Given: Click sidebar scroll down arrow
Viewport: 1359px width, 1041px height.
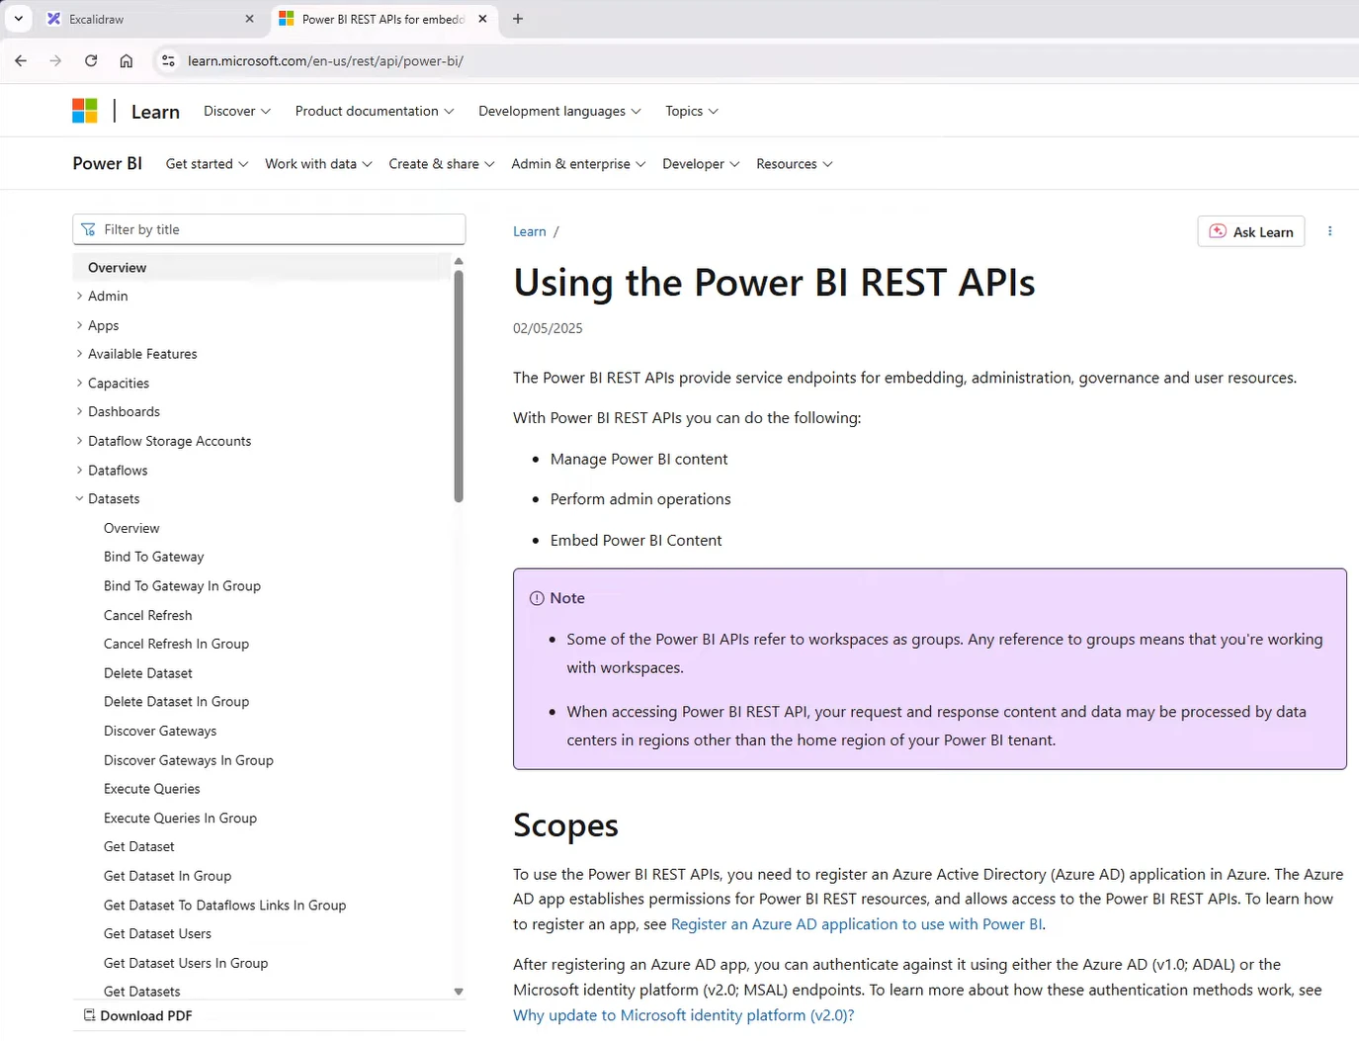Looking at the screenshot, I should [x=459, y=992].
